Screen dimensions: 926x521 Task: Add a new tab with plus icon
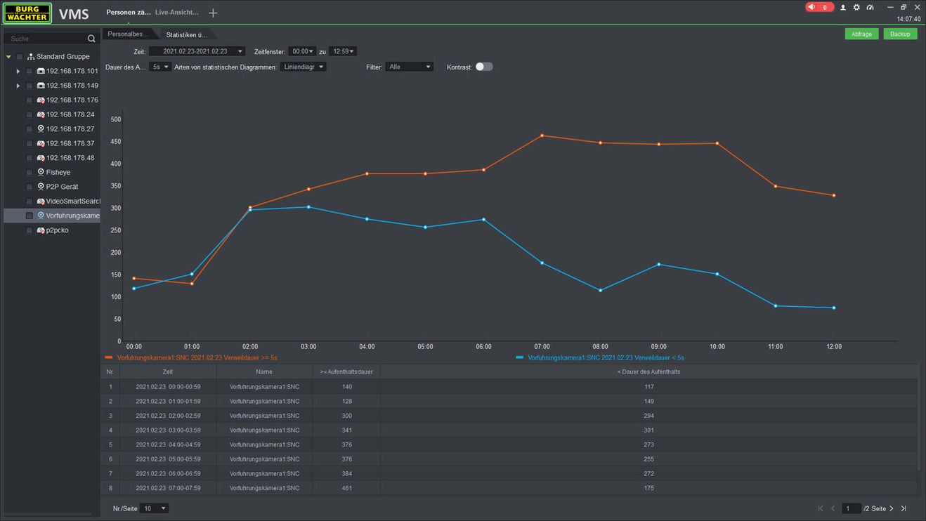(x=213, y=13)
